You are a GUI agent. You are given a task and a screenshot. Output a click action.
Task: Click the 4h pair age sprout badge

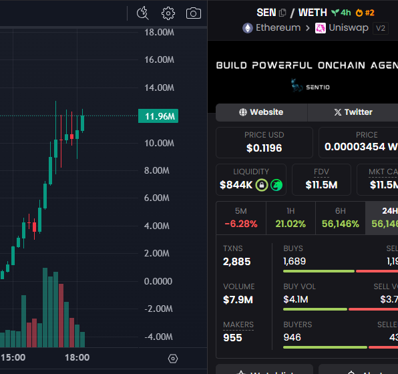tap(341, 13)
